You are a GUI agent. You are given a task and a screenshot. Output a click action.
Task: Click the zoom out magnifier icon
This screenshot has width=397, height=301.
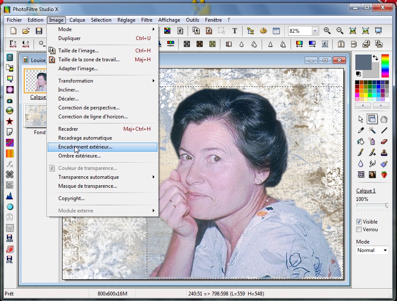(x=340, y=31)
